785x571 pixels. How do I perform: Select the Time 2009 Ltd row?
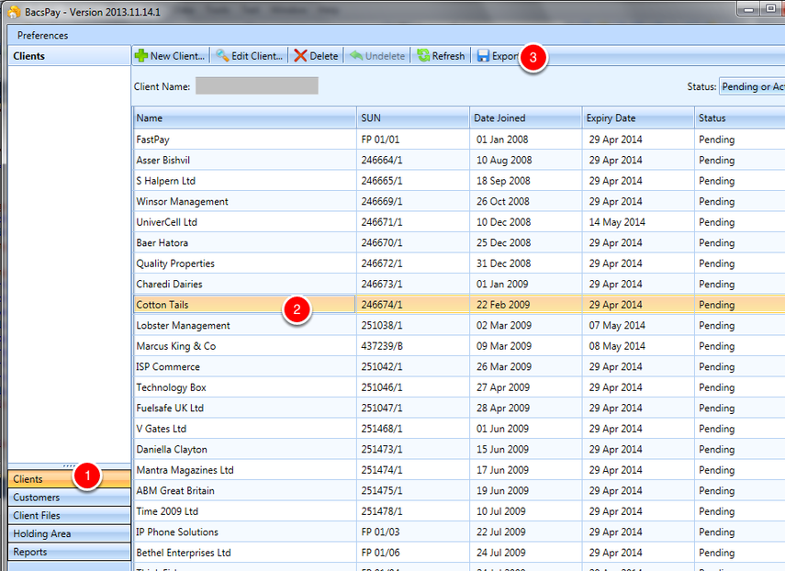click(459, 511)
